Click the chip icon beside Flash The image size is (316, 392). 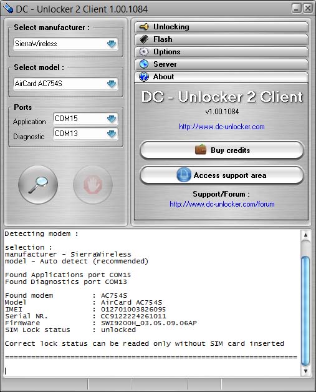[144, 39]
